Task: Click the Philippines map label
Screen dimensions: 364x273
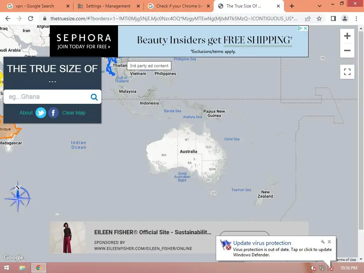Action: click(x=165, y=74)
